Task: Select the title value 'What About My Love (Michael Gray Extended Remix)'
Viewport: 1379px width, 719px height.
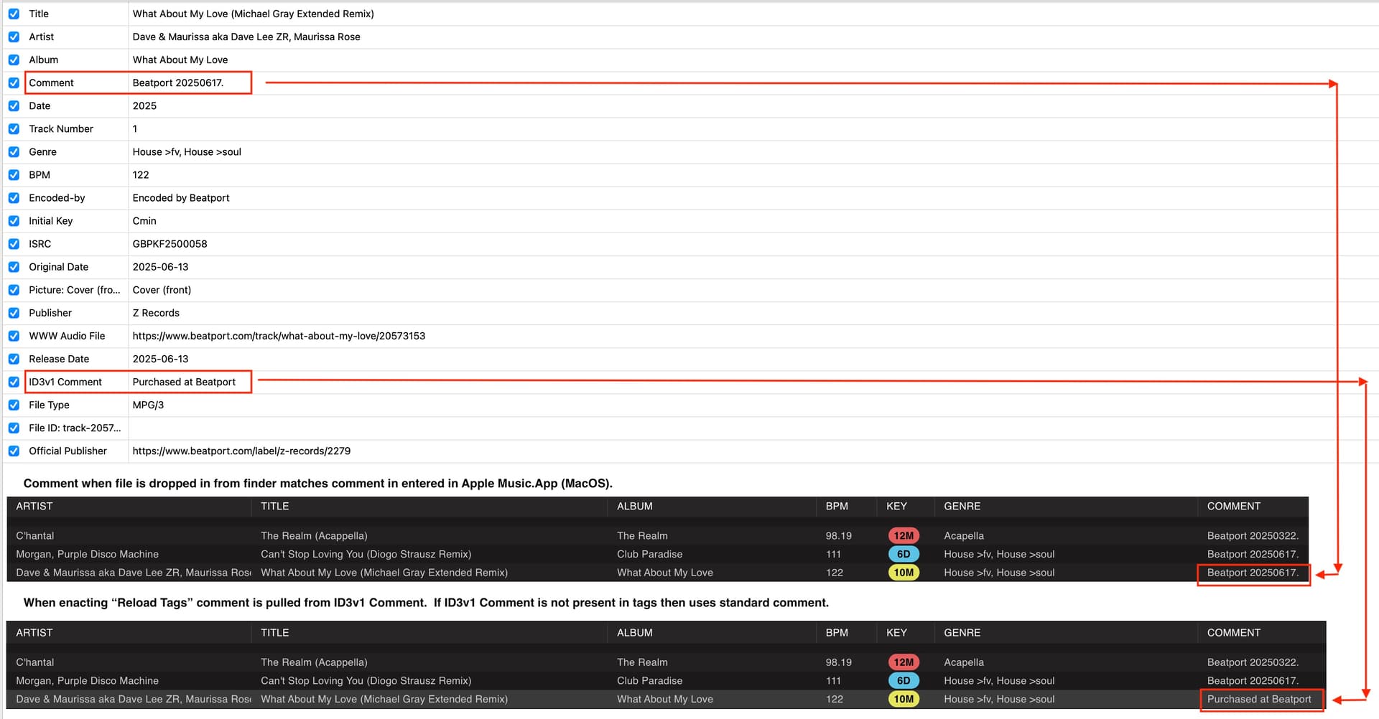Action: coord(253,14)
